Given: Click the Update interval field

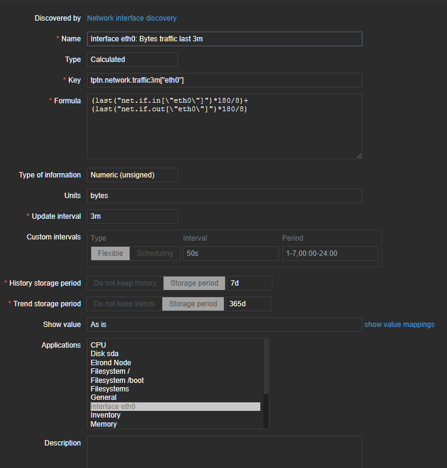Looking at the screenshot, I should coord(133,216).
